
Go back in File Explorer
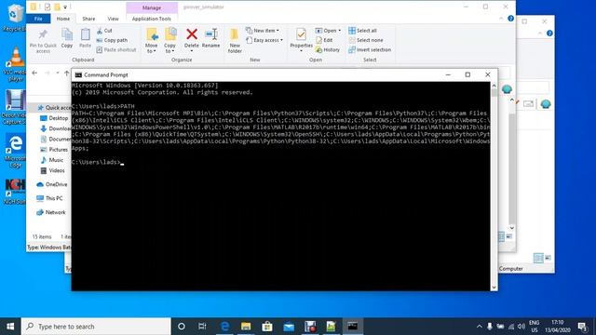tap(34, 73)
